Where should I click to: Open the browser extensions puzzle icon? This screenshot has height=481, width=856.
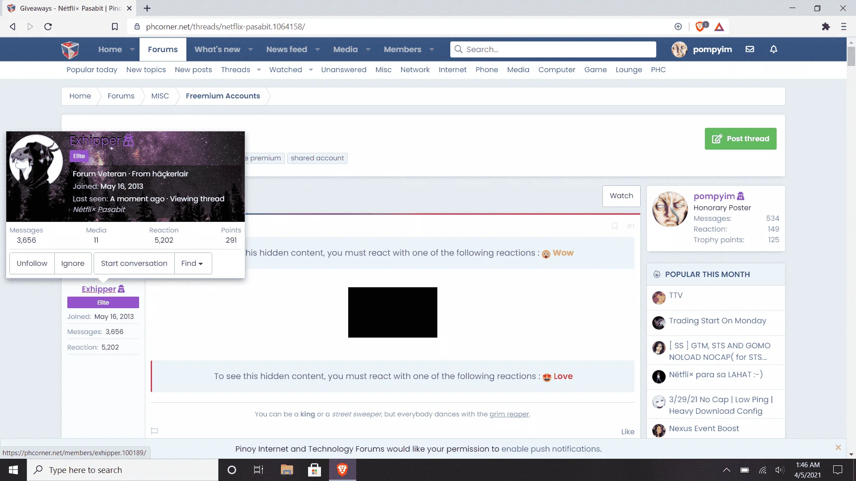tap(826, 27)
